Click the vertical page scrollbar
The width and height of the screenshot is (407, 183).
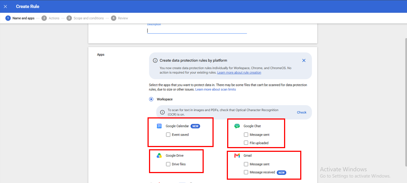(x=406, y=101)
